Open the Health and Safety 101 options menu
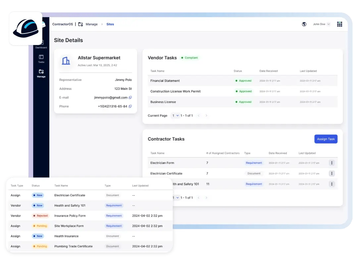 (x=332, y=184)
